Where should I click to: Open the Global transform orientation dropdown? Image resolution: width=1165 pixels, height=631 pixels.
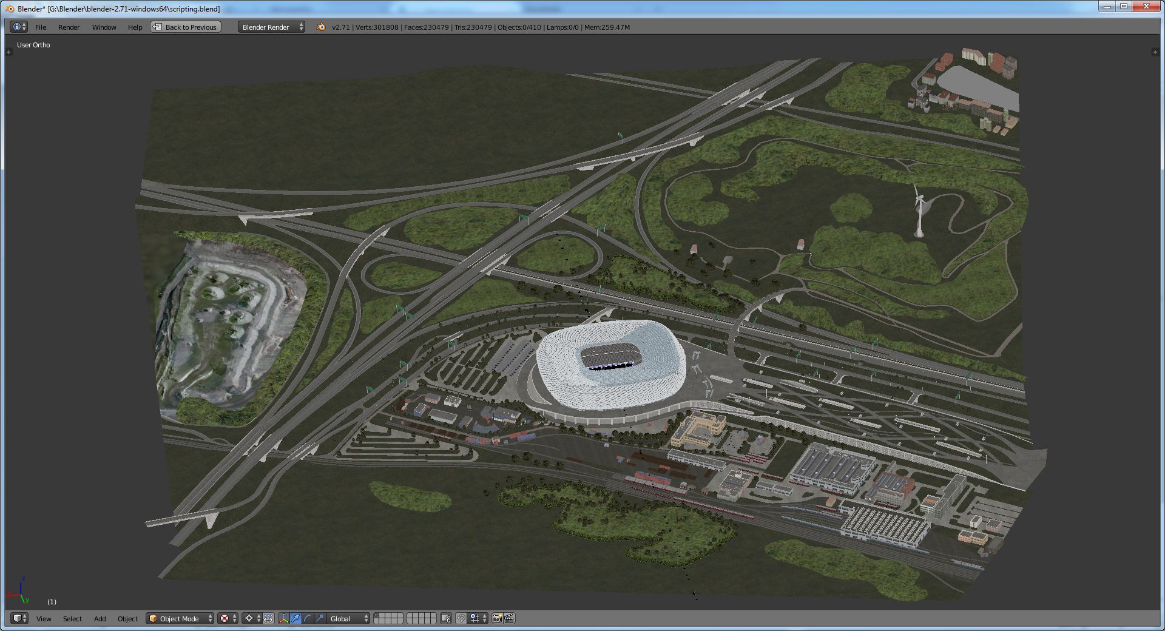(x=349, y=618)
